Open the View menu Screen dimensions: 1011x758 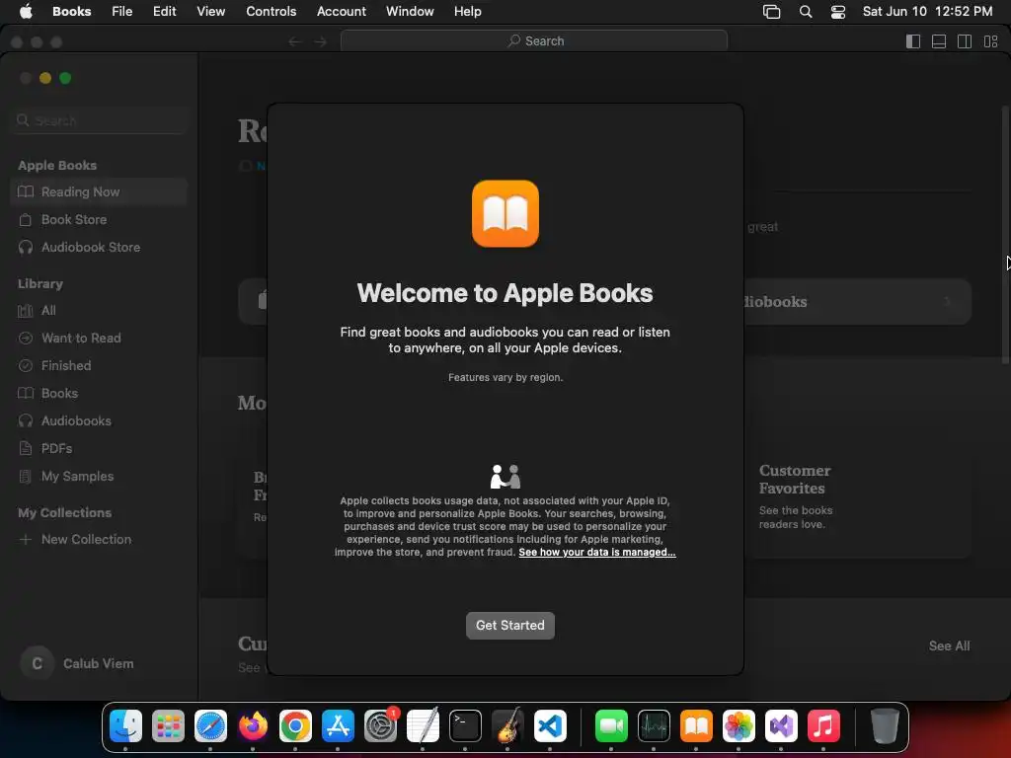211,12
